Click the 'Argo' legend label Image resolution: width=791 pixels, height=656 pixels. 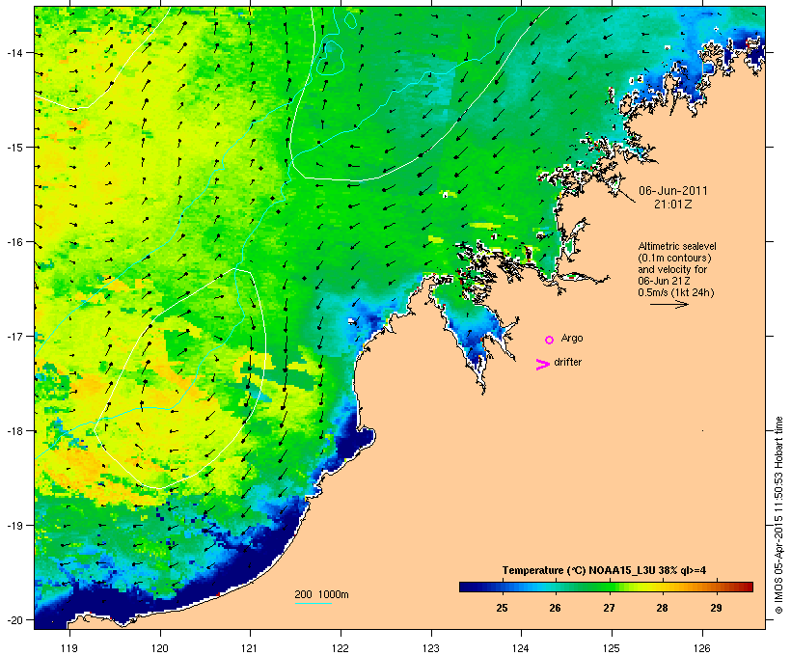572,338
